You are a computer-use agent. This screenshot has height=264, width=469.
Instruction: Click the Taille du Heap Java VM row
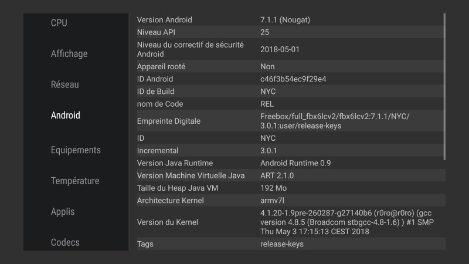tap(287, 188)
